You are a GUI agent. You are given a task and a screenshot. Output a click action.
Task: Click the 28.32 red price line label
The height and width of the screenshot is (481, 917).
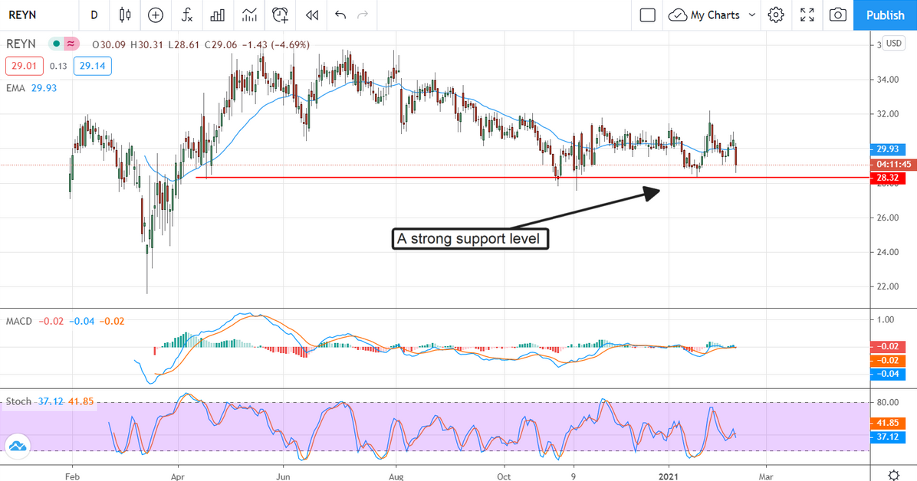pyautogui.click(x=888, y=178)
